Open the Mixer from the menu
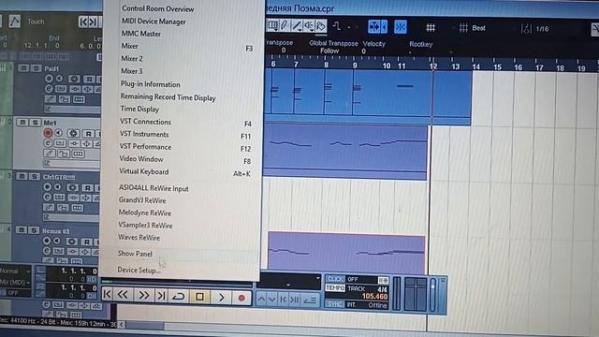The image size is (599, 337). [129, 46]
